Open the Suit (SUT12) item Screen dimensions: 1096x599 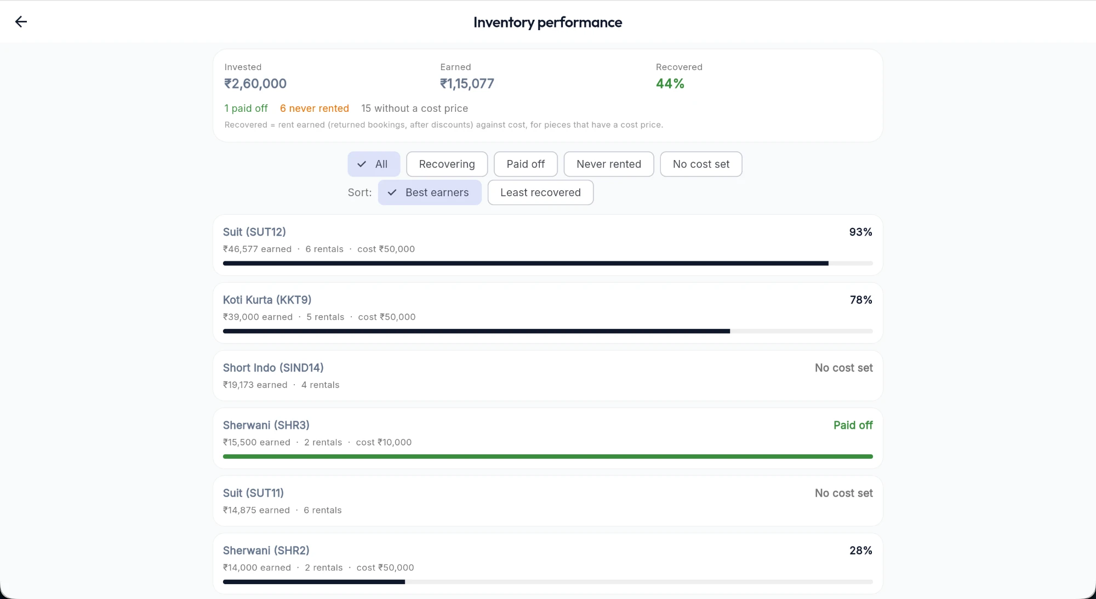(547, 245)
